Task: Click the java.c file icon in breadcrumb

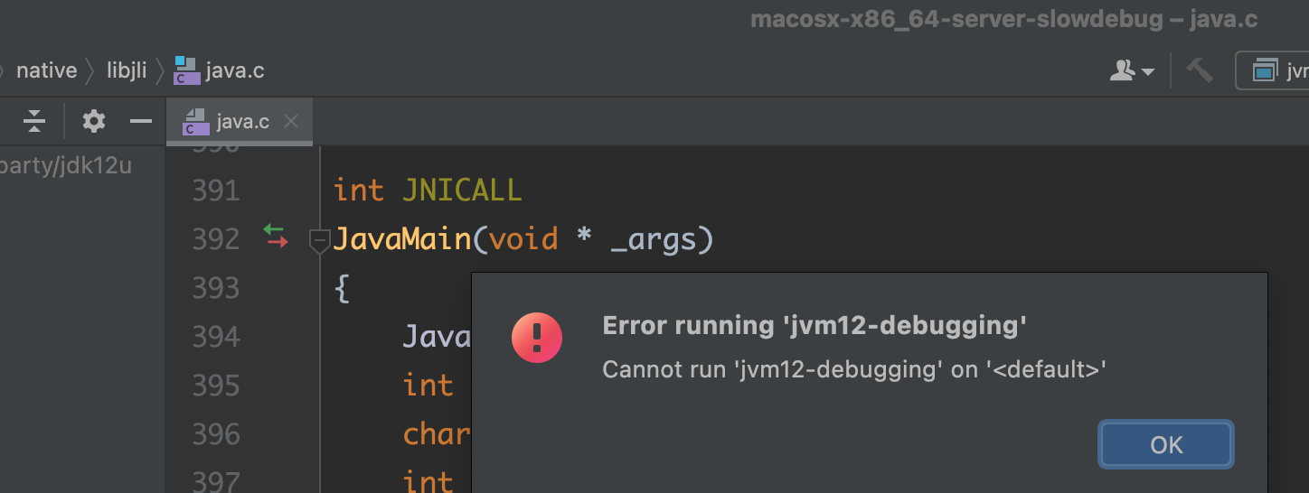Action: coord(186,70)
